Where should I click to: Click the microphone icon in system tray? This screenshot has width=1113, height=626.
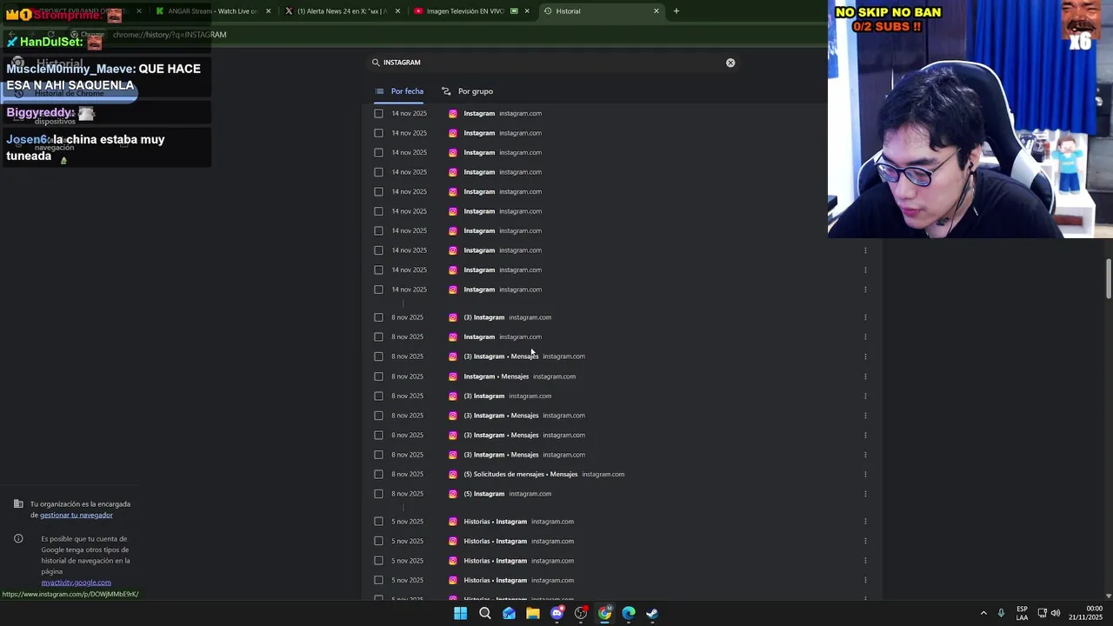pyautogui.click(x=1002, y=613)
